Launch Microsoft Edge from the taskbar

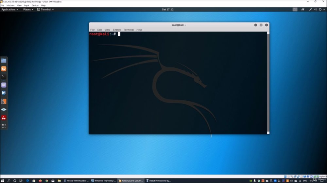[27, 181]
